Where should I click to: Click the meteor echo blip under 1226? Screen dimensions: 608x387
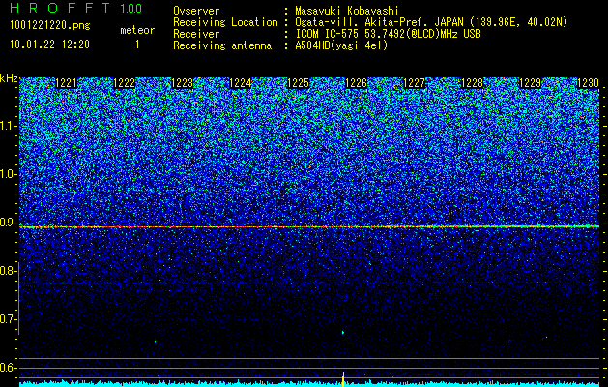(343, 332)
